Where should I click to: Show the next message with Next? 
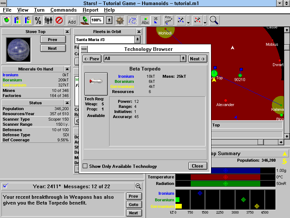(134, 213)
